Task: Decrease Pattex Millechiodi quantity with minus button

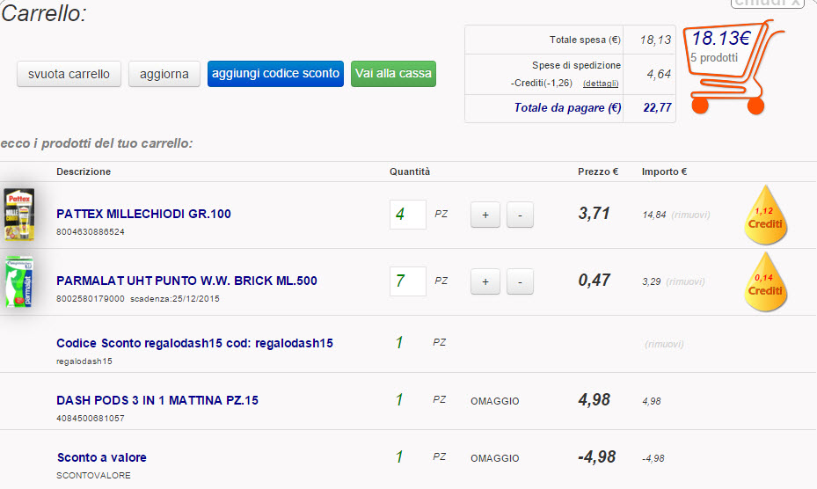Action: point(520,215)
